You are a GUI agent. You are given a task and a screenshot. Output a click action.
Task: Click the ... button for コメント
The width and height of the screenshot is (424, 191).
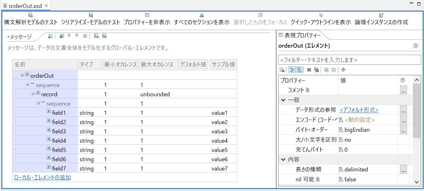click(x=404, y=90)
